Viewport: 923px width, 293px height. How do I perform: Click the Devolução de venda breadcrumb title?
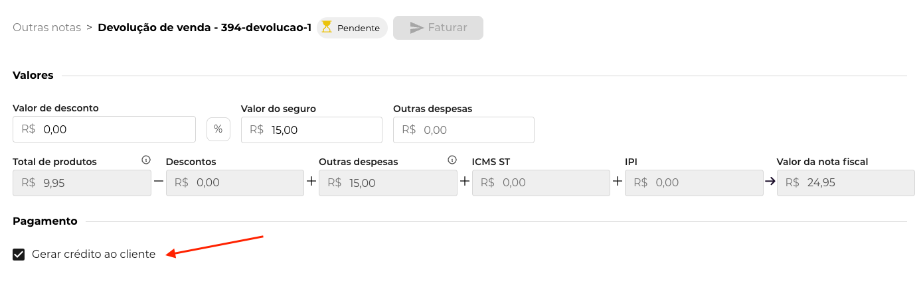[205, 28]
